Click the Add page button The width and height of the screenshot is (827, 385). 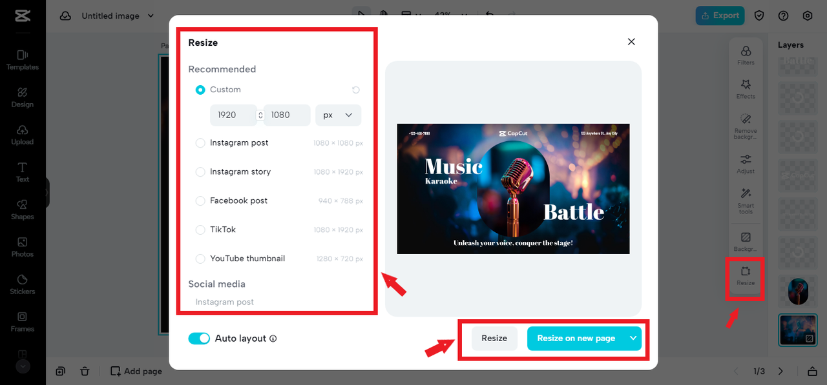[x=136, y=371]
